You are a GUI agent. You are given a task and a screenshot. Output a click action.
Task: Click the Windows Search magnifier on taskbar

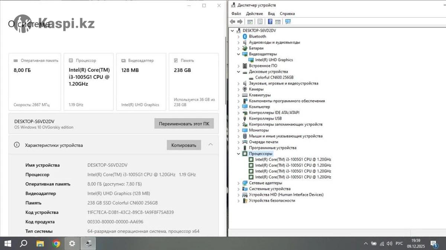click(x=23, y=244)
